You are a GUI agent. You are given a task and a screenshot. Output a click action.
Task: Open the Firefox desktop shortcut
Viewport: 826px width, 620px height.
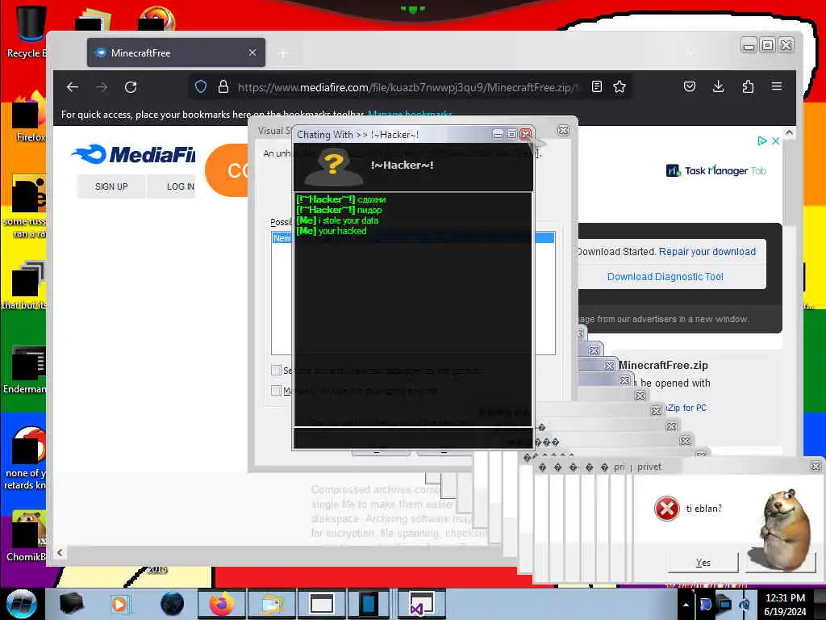(x=29, y=117)
